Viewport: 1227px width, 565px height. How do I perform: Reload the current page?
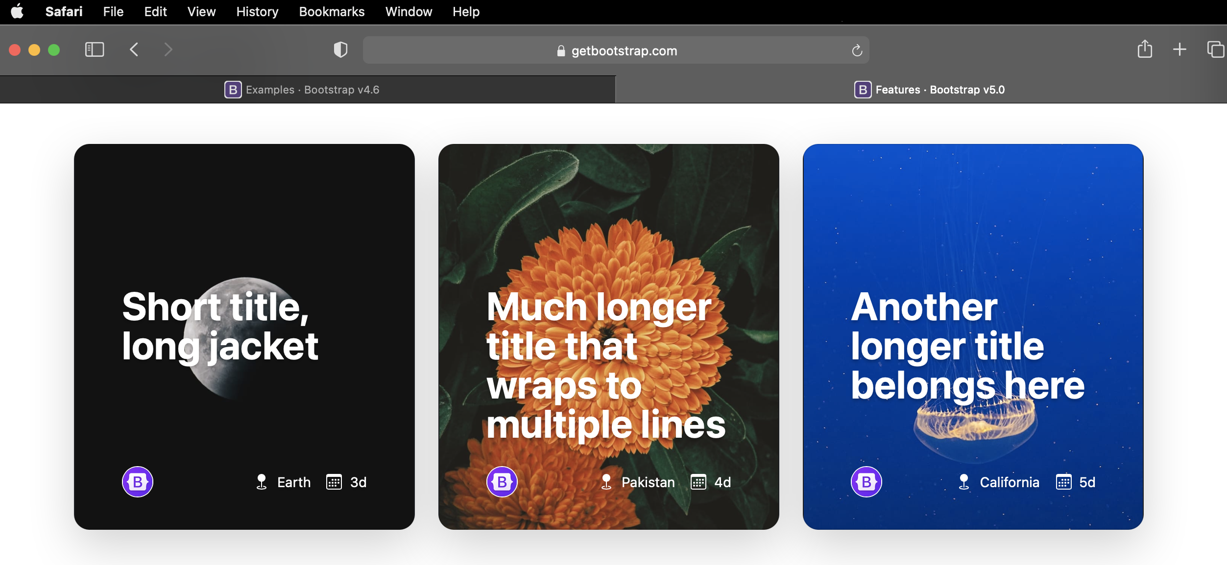click(857, 50)
